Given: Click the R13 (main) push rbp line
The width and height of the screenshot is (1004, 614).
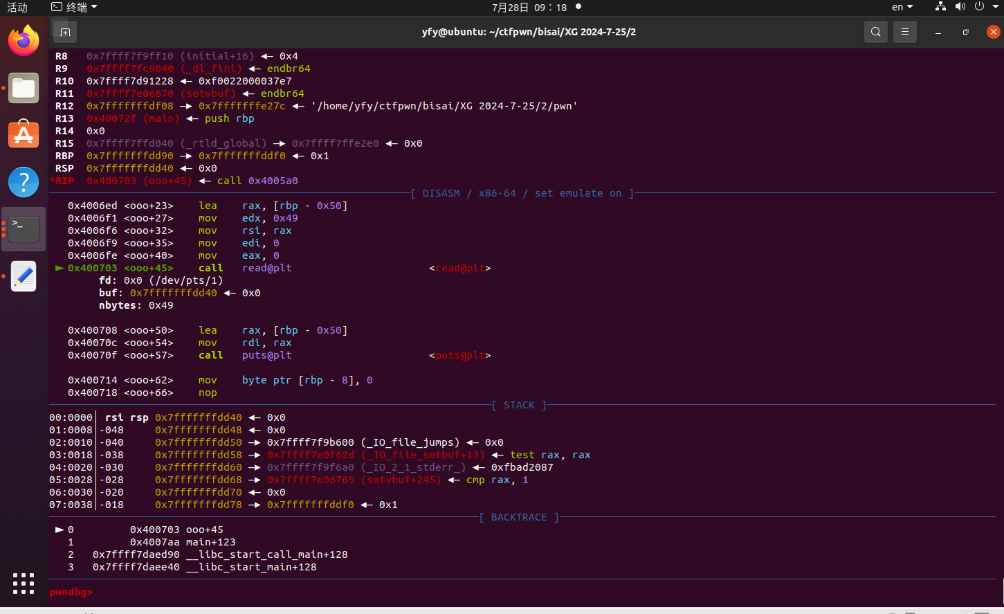Looking at the screenshot, I should pyautogui.click(x=155, y=118).
